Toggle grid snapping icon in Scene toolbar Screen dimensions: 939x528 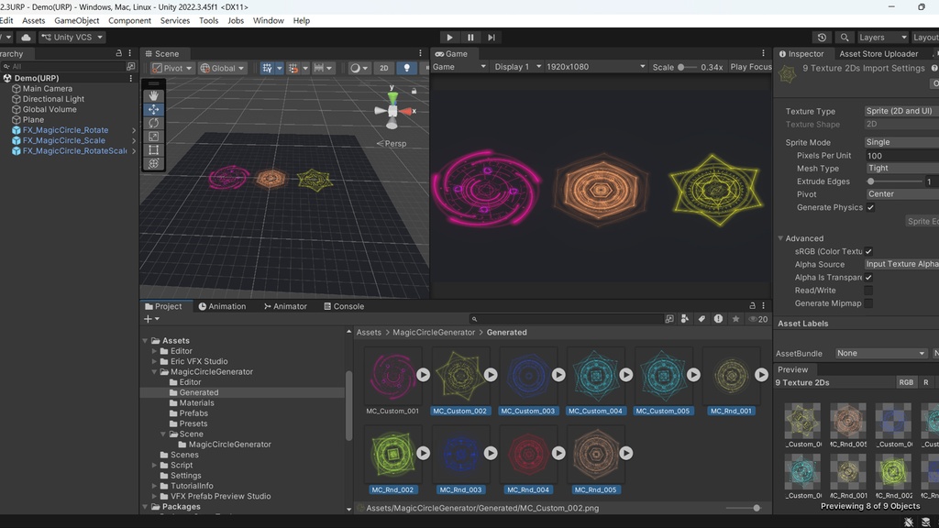267,68
